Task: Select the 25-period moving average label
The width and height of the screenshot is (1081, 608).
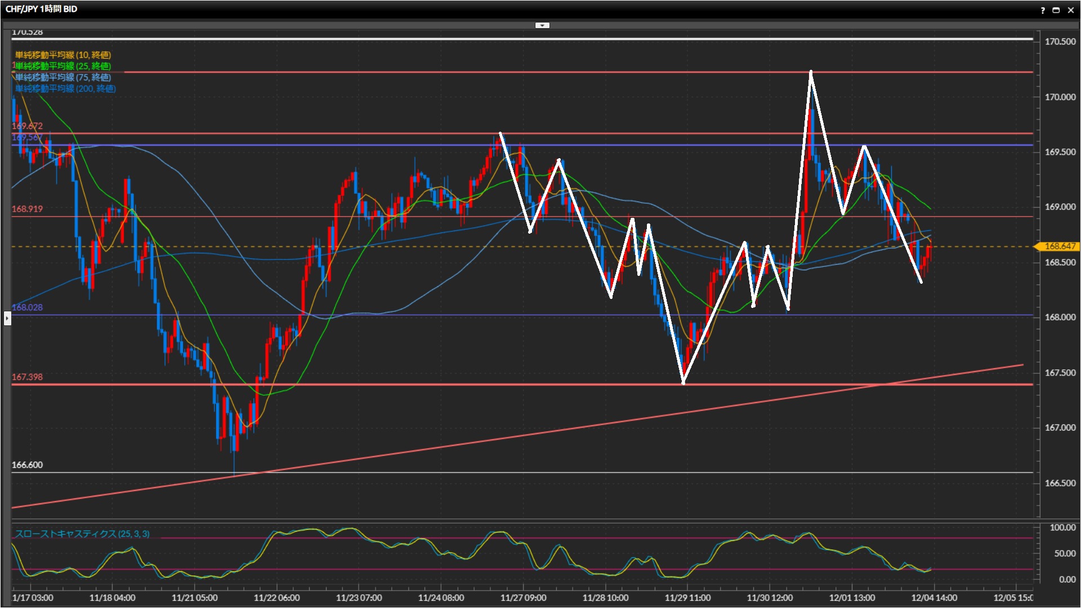Action: 63,66
